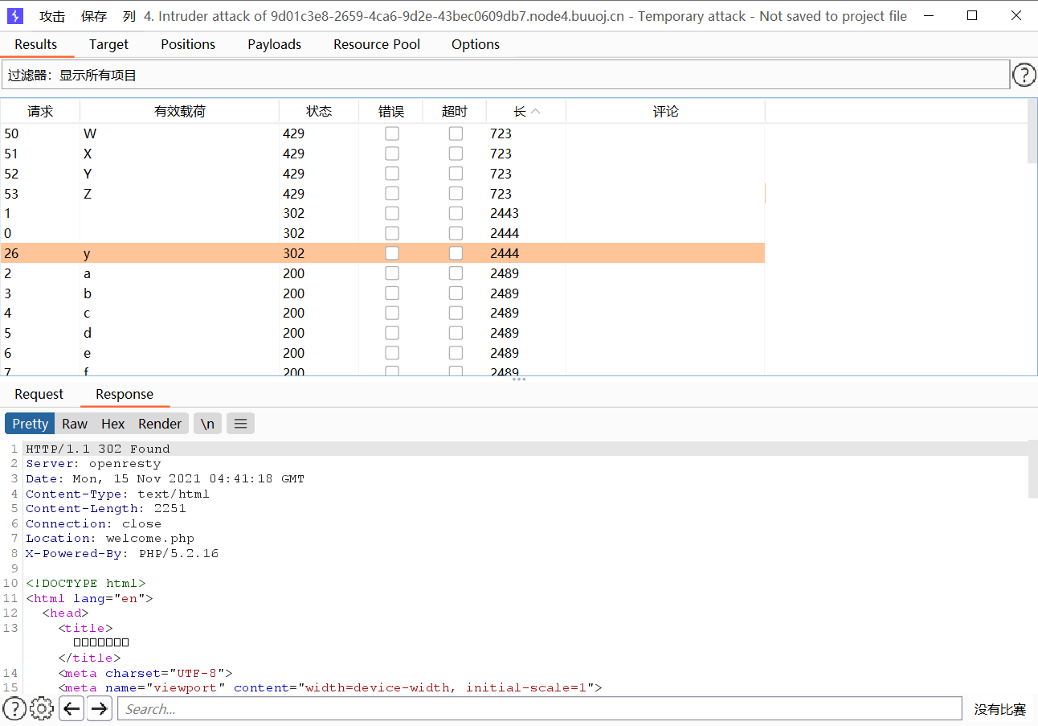Sort by the 评论 column header
Screen dimensions: 1038x726
(x=666, y=112)
